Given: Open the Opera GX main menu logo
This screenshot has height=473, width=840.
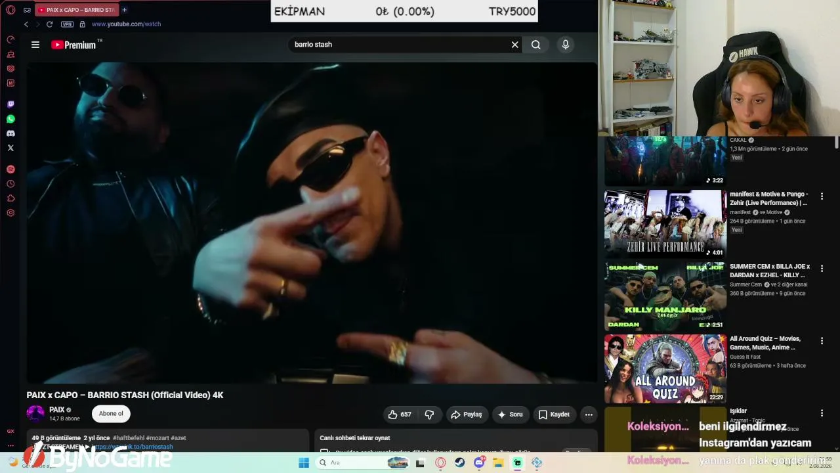Looking at the screenshot, I should pos(10,10).
